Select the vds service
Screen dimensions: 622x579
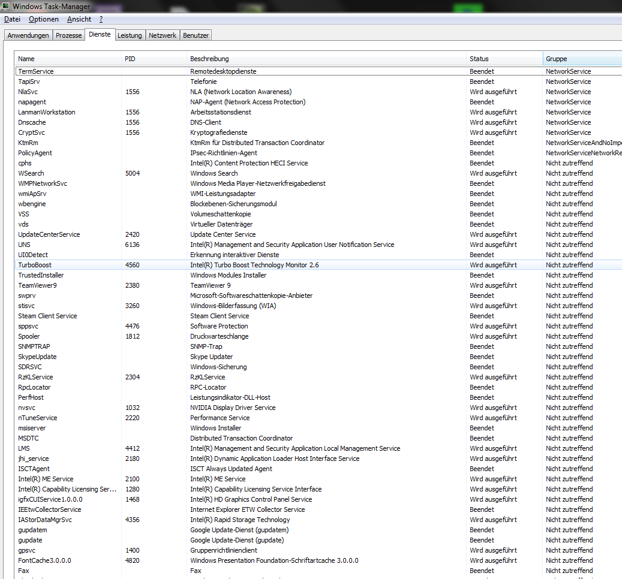[318, 224]
